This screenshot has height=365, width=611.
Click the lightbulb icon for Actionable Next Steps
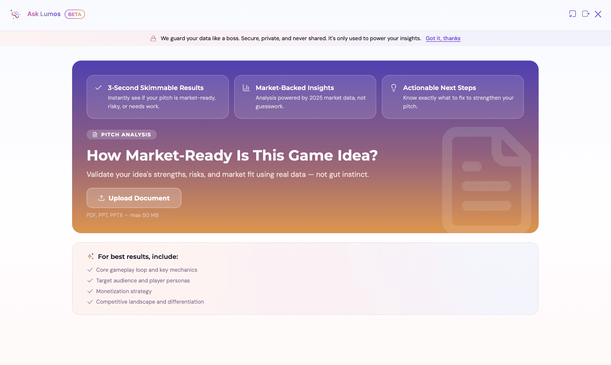(394, 88)
